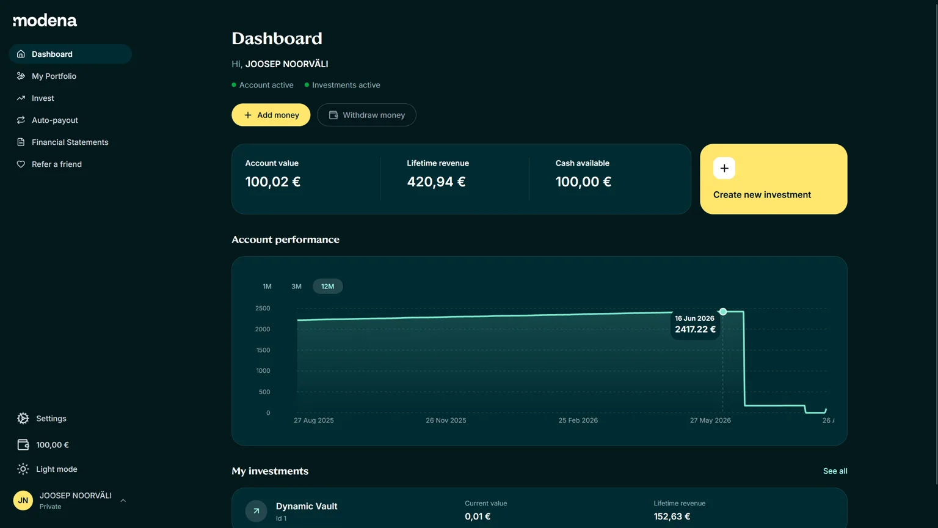This screenshot has width=938, height=528.
Task: Click the sun icon for Light mode
Action: click(x=23, y=469)
